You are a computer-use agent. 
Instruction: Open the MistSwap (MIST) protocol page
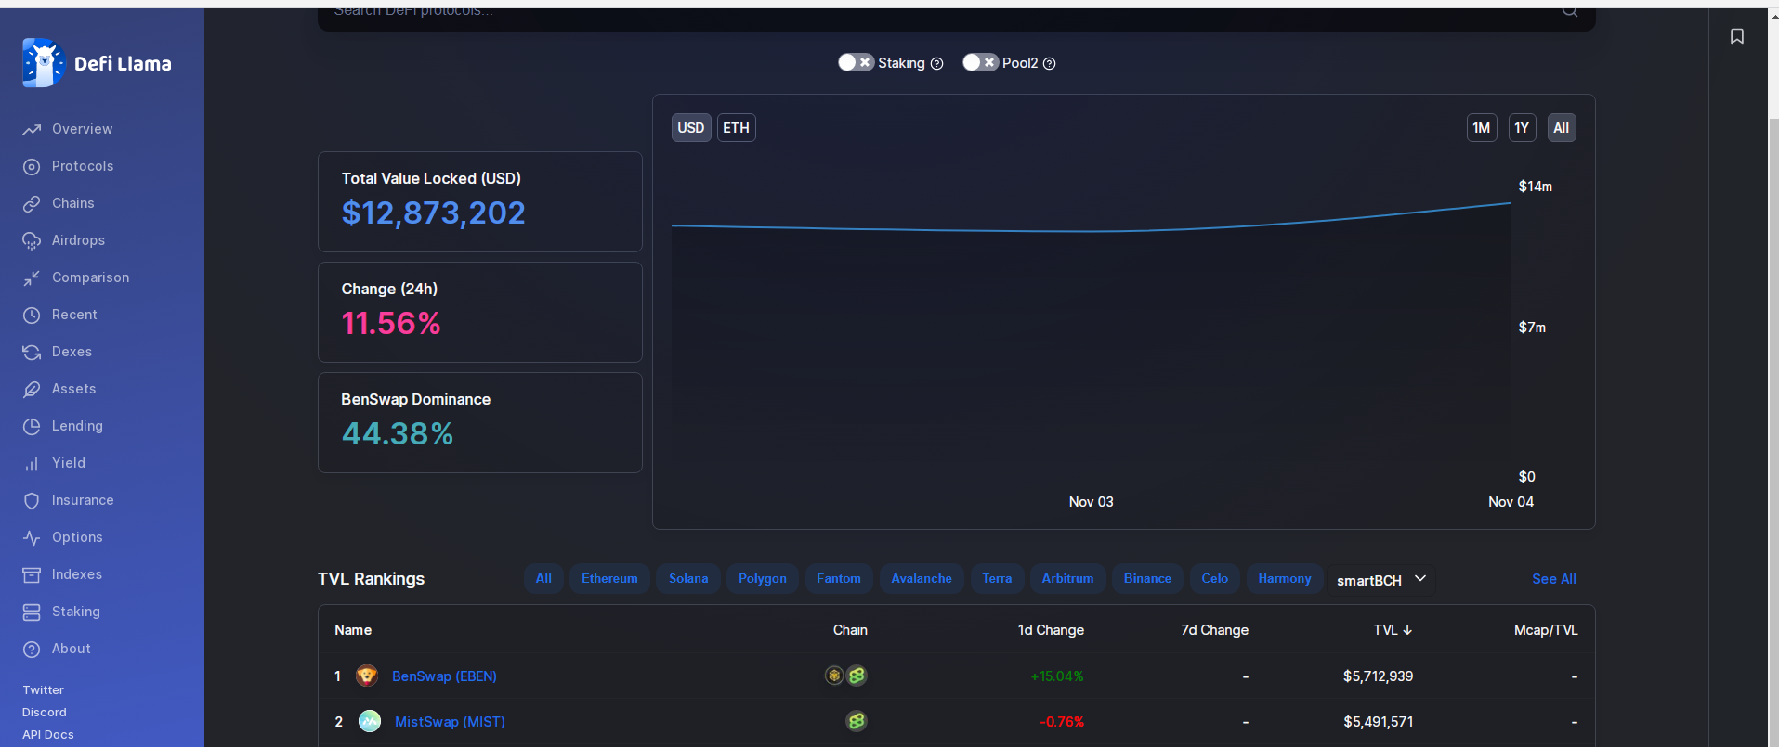click(x=450, y=722)
